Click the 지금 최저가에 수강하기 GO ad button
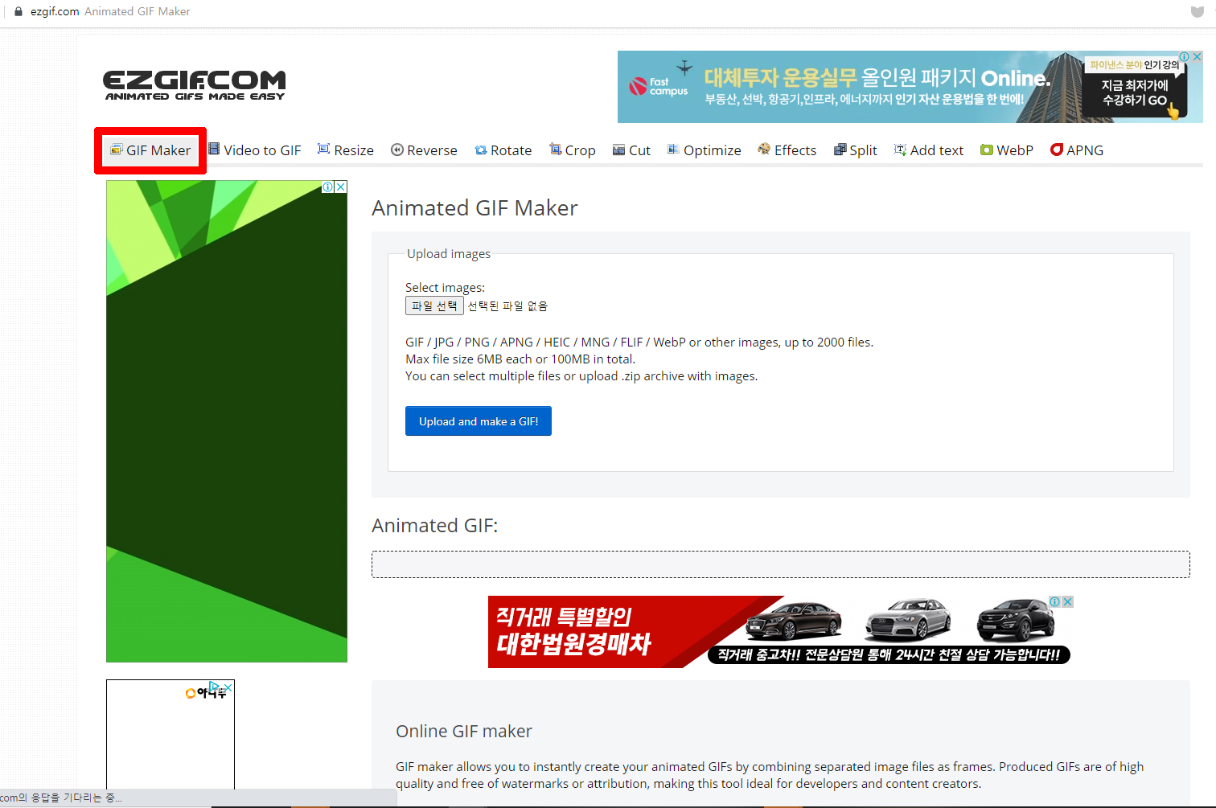Viewport: 1216px width, 808px height. click(1135, 92)
